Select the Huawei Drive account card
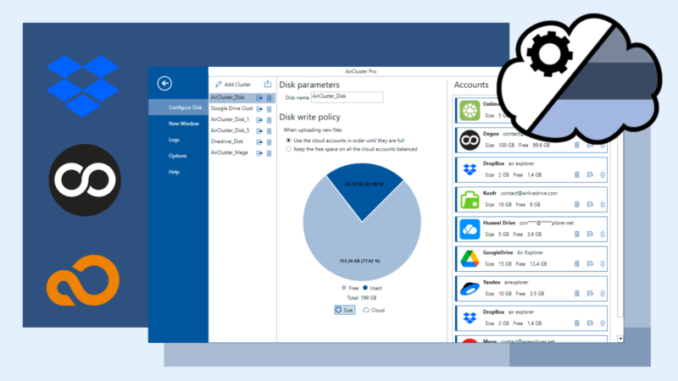The height and width of the screenshot is (381, 678). pos(531,229)
